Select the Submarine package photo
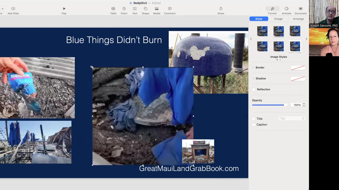339x190 pixels. coord(37,88)
